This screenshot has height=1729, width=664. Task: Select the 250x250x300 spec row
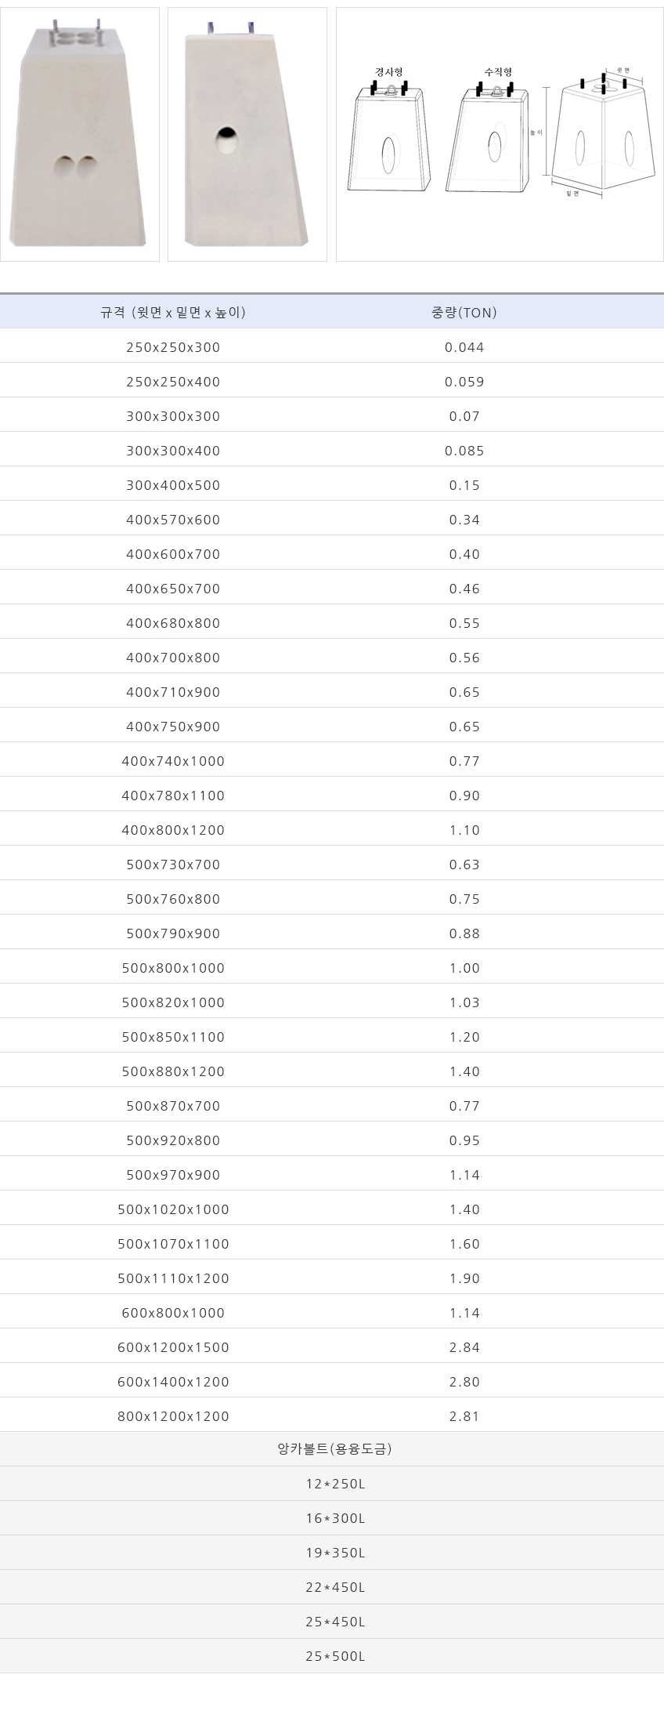click(332, 346)
